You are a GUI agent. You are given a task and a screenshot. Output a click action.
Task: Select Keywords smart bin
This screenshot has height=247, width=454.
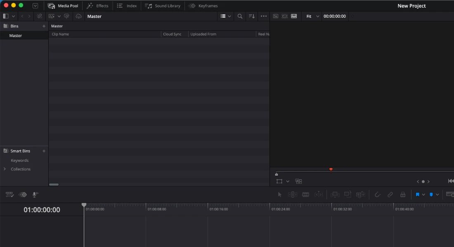coord(20,160)
